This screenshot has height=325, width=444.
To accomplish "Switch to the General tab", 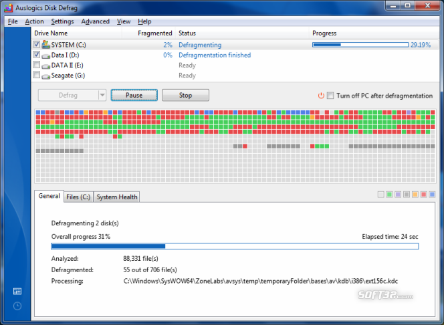I will (49, 196).
